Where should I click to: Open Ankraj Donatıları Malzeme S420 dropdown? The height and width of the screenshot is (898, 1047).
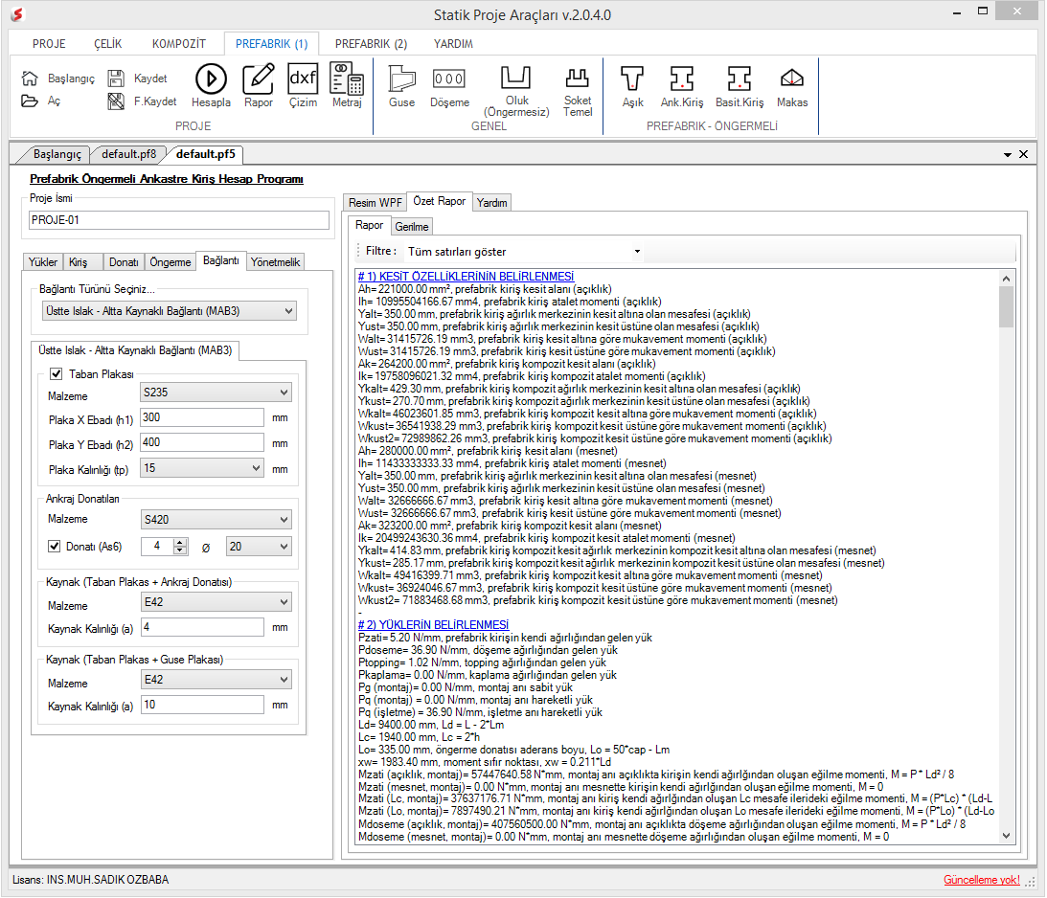[x=216, y=519]
